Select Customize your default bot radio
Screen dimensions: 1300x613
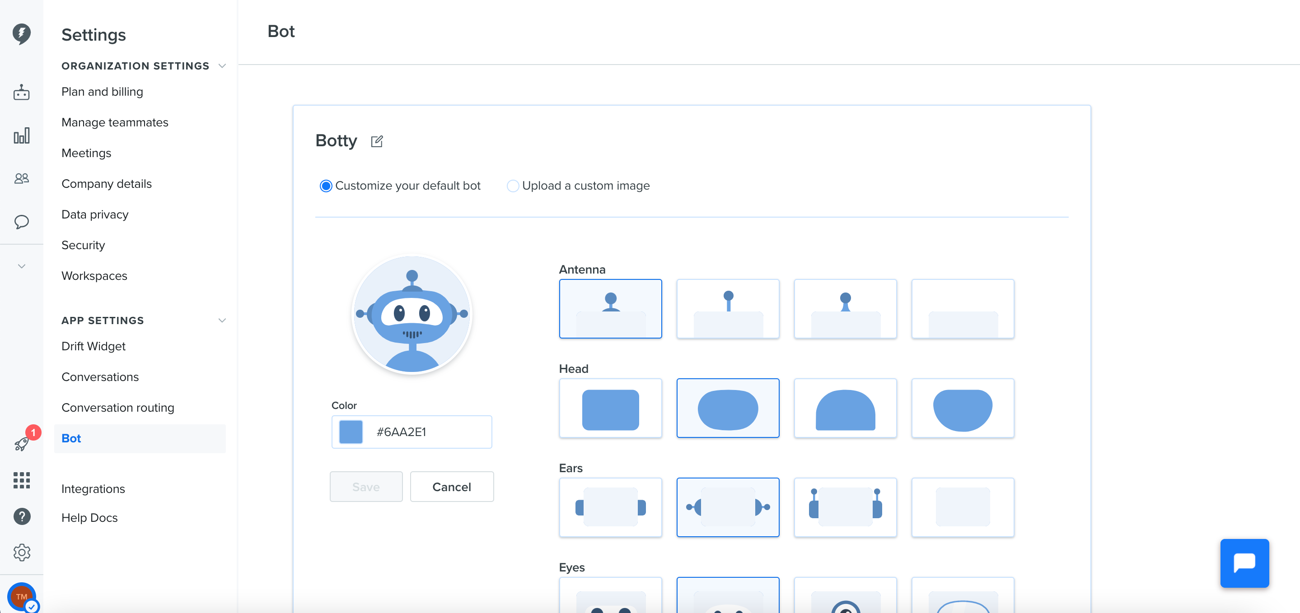(326, 186)
